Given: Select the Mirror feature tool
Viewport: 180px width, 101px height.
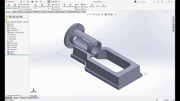Looking at the screenshot, I should 84,9.
